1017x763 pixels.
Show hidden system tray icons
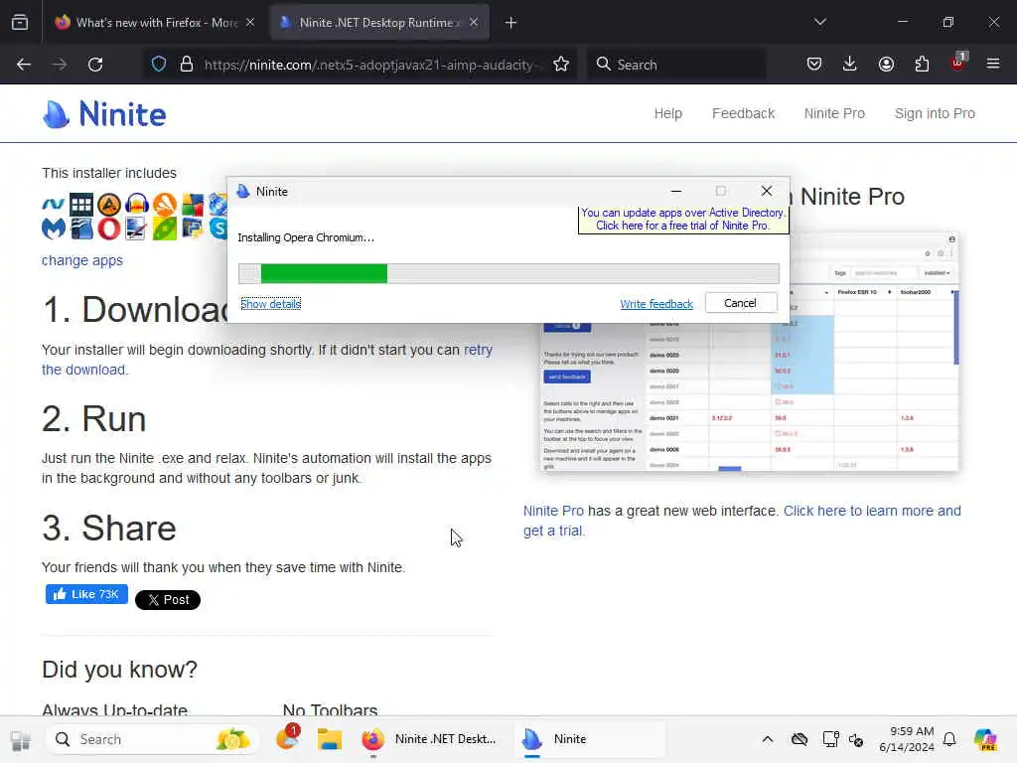pyautogui.click(x=768, y=739)
